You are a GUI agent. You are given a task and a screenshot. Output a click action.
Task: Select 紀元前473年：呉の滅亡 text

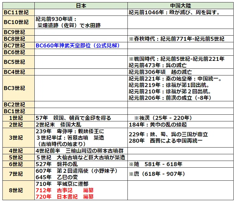coord(158,65)
